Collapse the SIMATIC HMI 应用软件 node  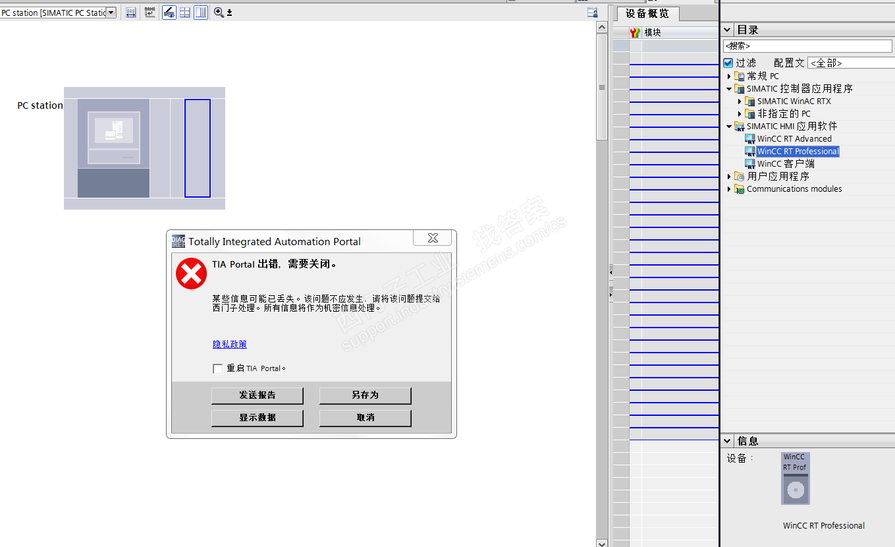click(x=729, y=127)
